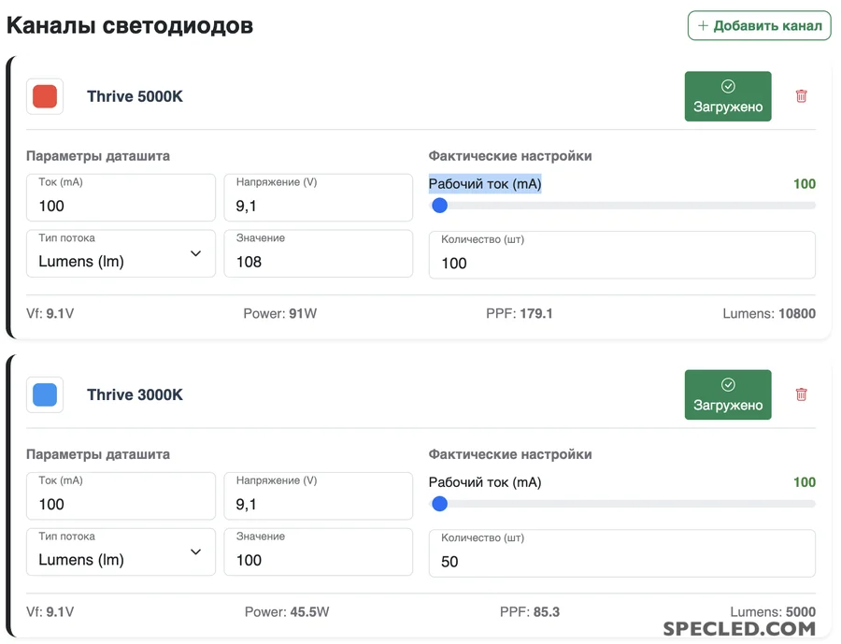
Task: Click the 'PPF: 179.1' readout
Action: [520, 313]
